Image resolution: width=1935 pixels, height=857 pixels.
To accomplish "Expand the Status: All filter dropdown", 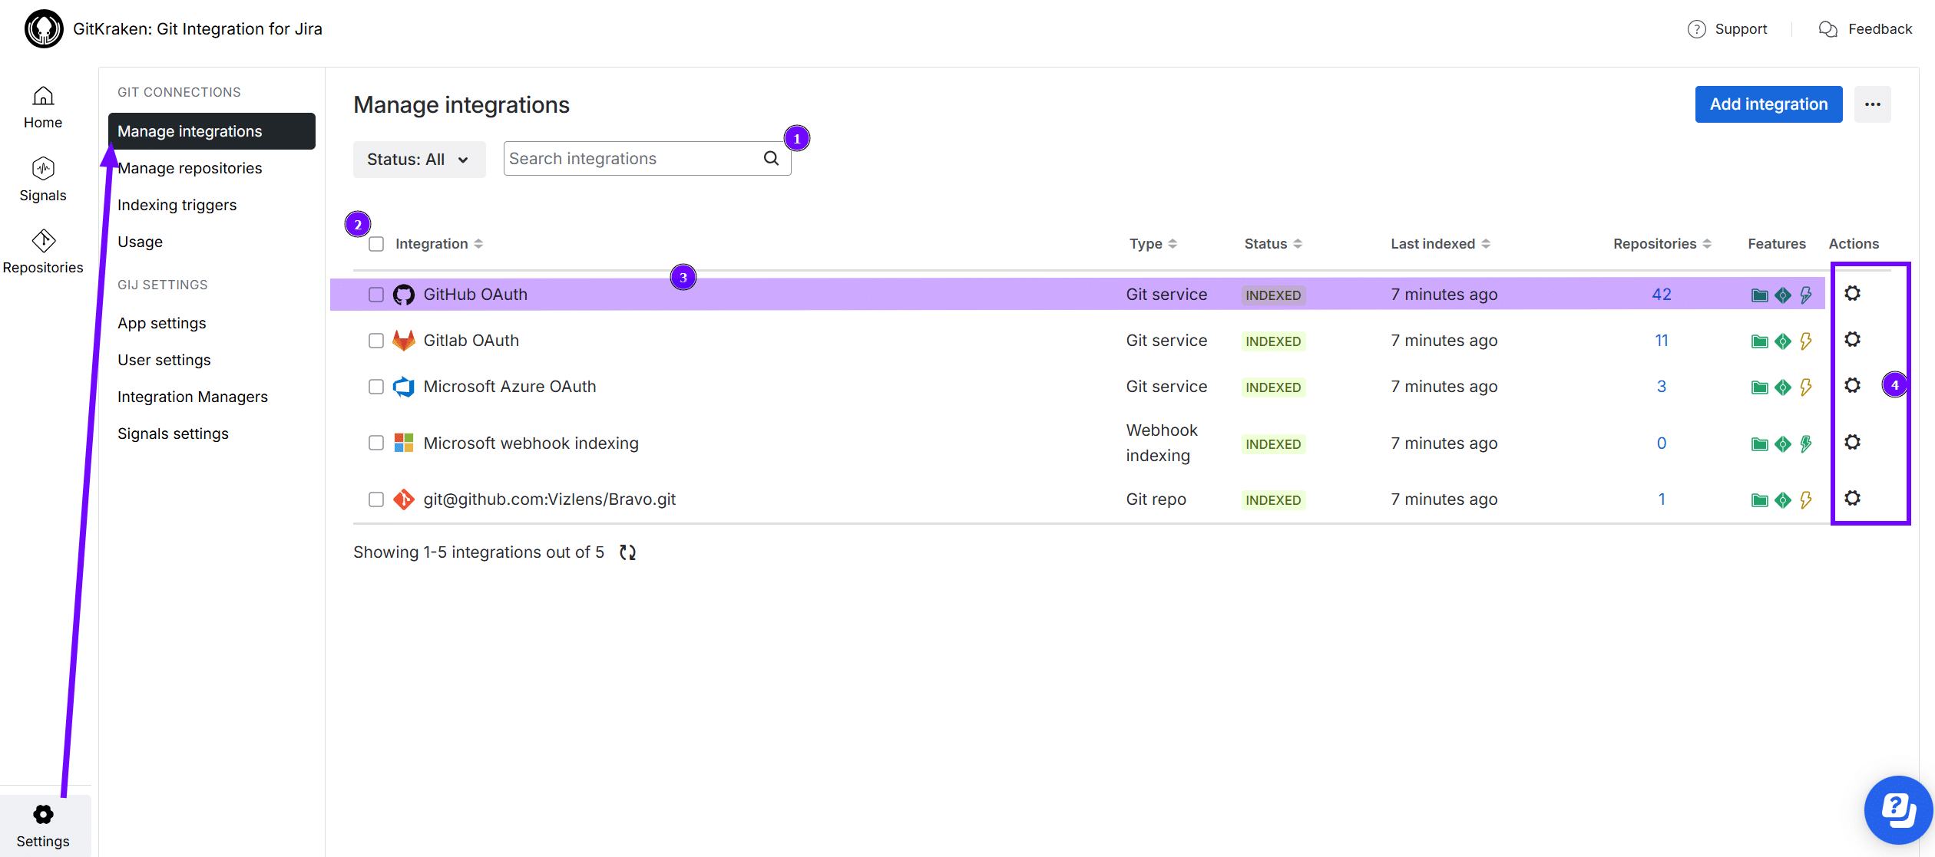I will coord(418,160).
